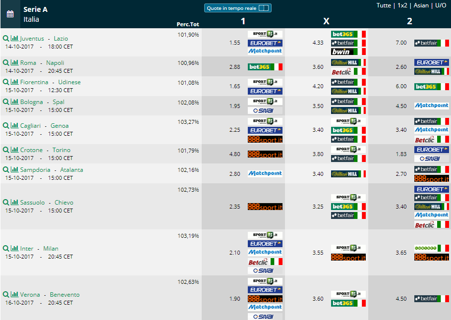The height and width of the screenshot is (320, 451).
Task: Click William Hill logo in Sampdoria - Atalanta draw odds
Action: point(348,174)
